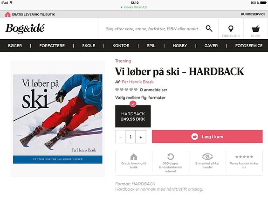The width and height of the screenshot is (268, 201).
Task: Increase quantity with the plus button
Action: pos(141,137)
